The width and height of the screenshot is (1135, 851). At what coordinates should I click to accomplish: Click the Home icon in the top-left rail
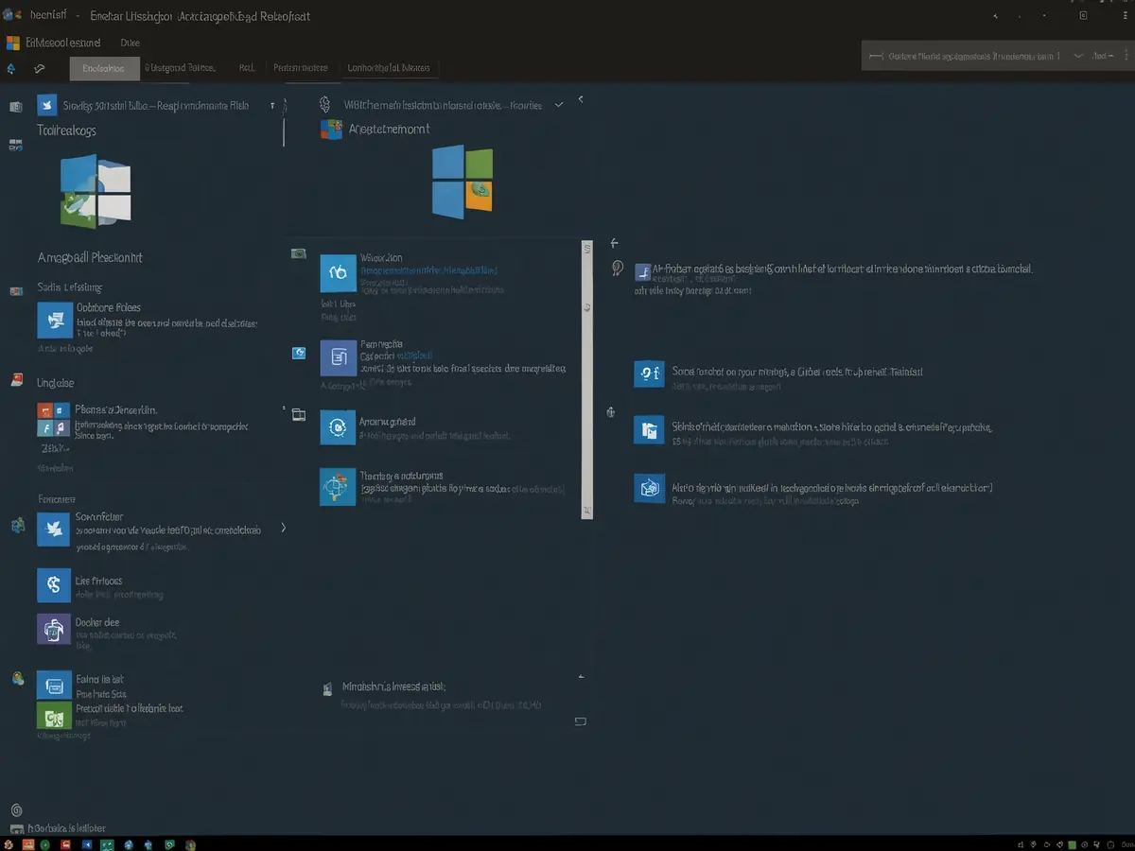click(10, 68)
